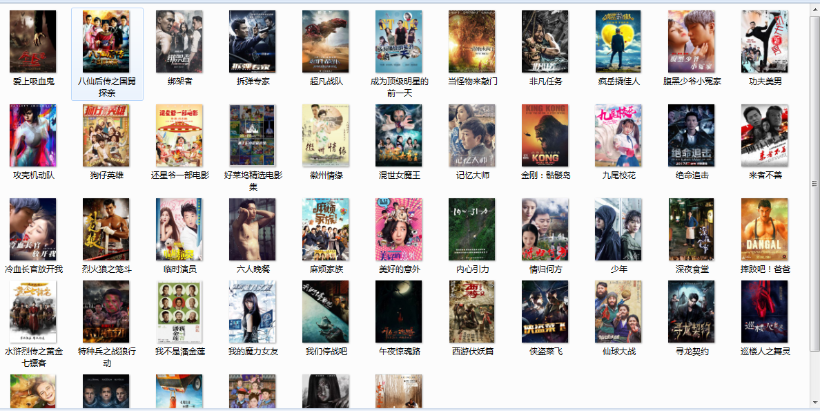
Task: Select the 攻壳机动队 poster
Action: [x=33, y=135]
